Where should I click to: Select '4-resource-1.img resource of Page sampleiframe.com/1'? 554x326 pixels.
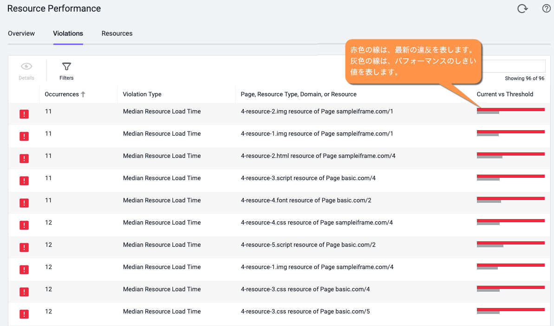coord(317,133)
